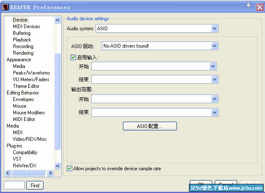Select Video/REX/Misc in the tree
Viewport: 265px width, 193px height.
30,139
